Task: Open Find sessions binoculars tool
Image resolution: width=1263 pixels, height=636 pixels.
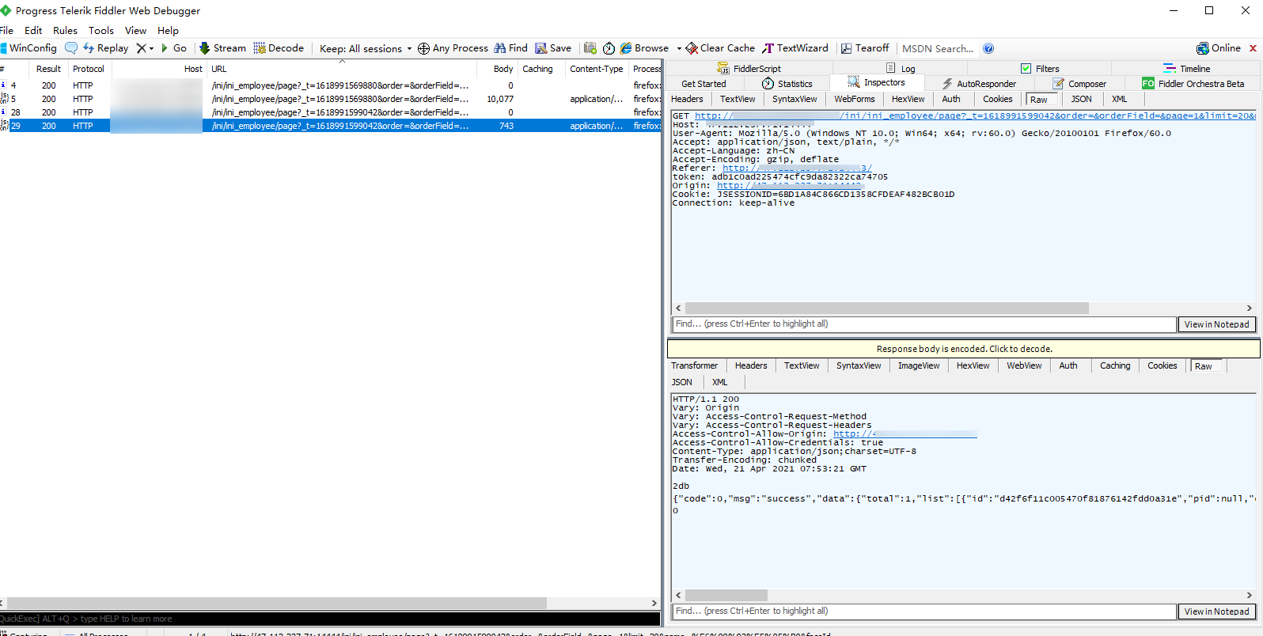Action: pyautogui.click(x=510, y=48)
